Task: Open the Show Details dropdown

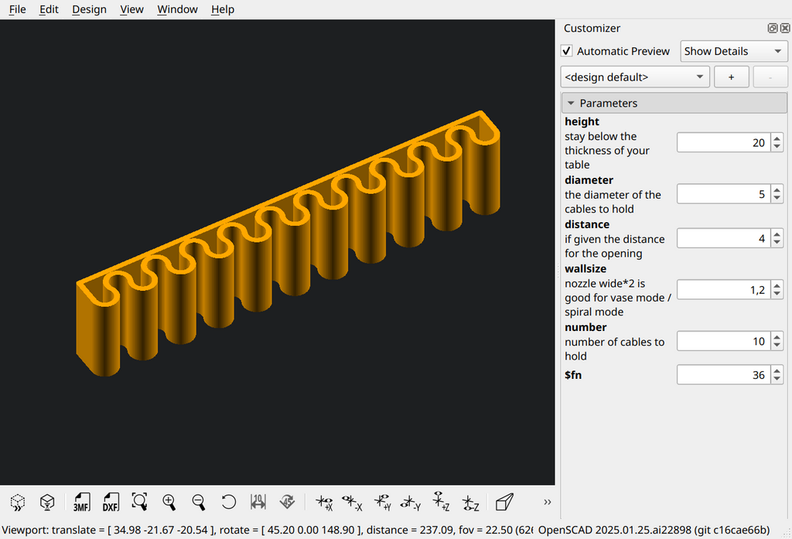Action: [733, 51]
